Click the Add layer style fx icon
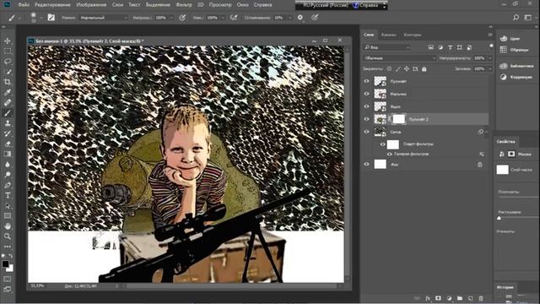This screenshot has height=304, width=540. tap(428, 298)
